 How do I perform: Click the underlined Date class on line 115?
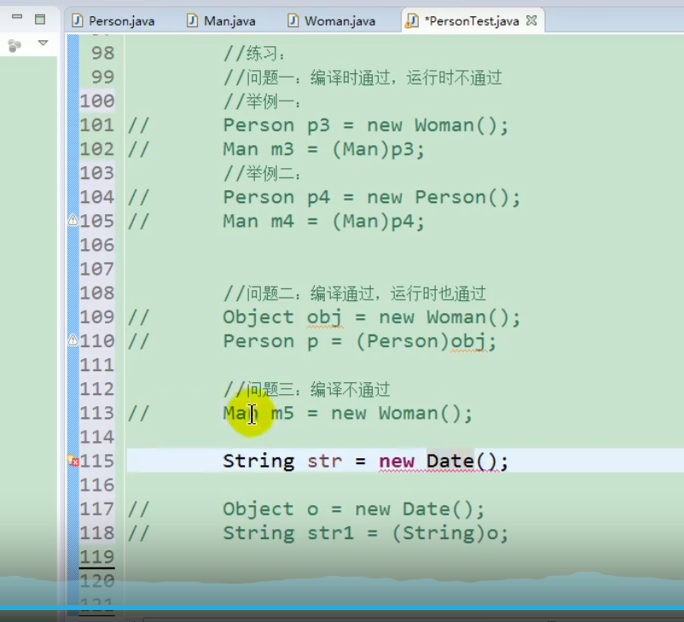pos(450,462)
